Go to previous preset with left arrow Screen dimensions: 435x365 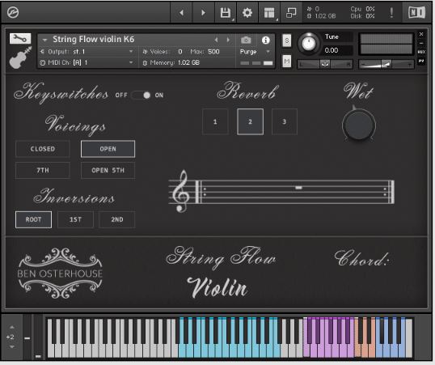point(181,12)
